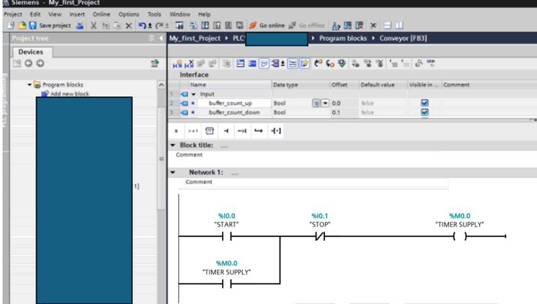Image resolution: width=537 pixels, height=304 pixels.
Task: Click the Cut scissors icon
Action: (93, 26)
